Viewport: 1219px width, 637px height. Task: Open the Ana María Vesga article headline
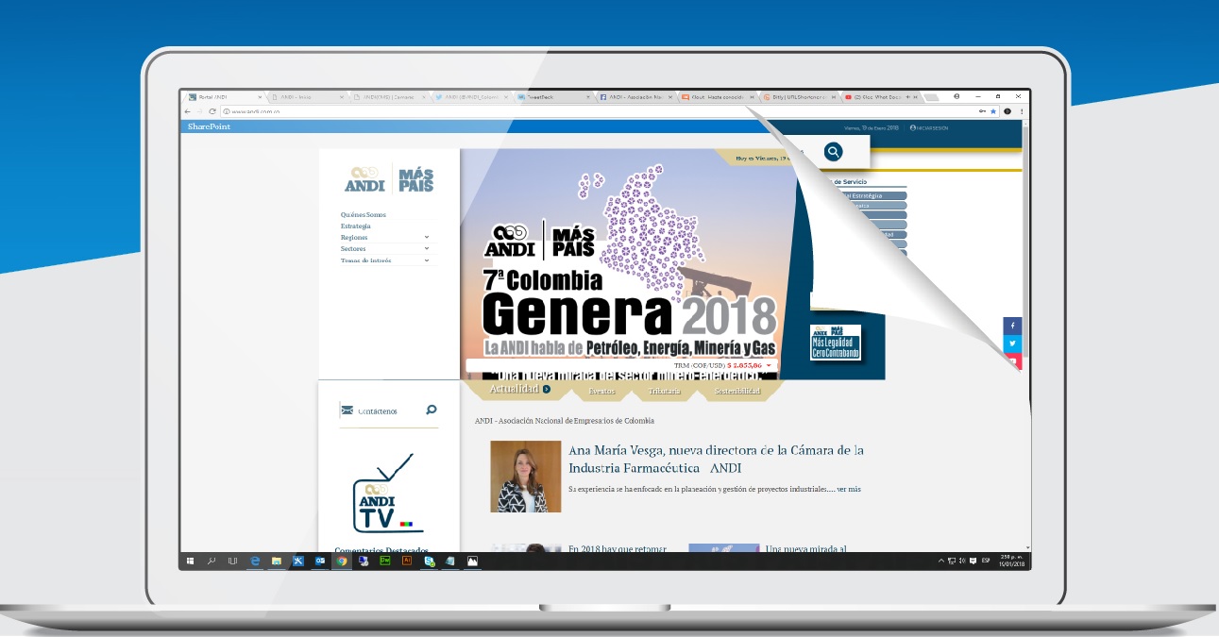pyautogui.click(x=716, y=459)
